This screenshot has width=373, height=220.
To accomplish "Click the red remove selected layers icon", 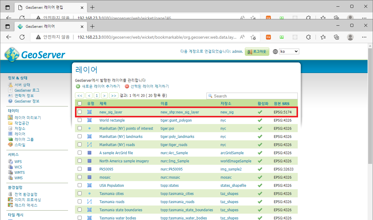I will (127, 86).
